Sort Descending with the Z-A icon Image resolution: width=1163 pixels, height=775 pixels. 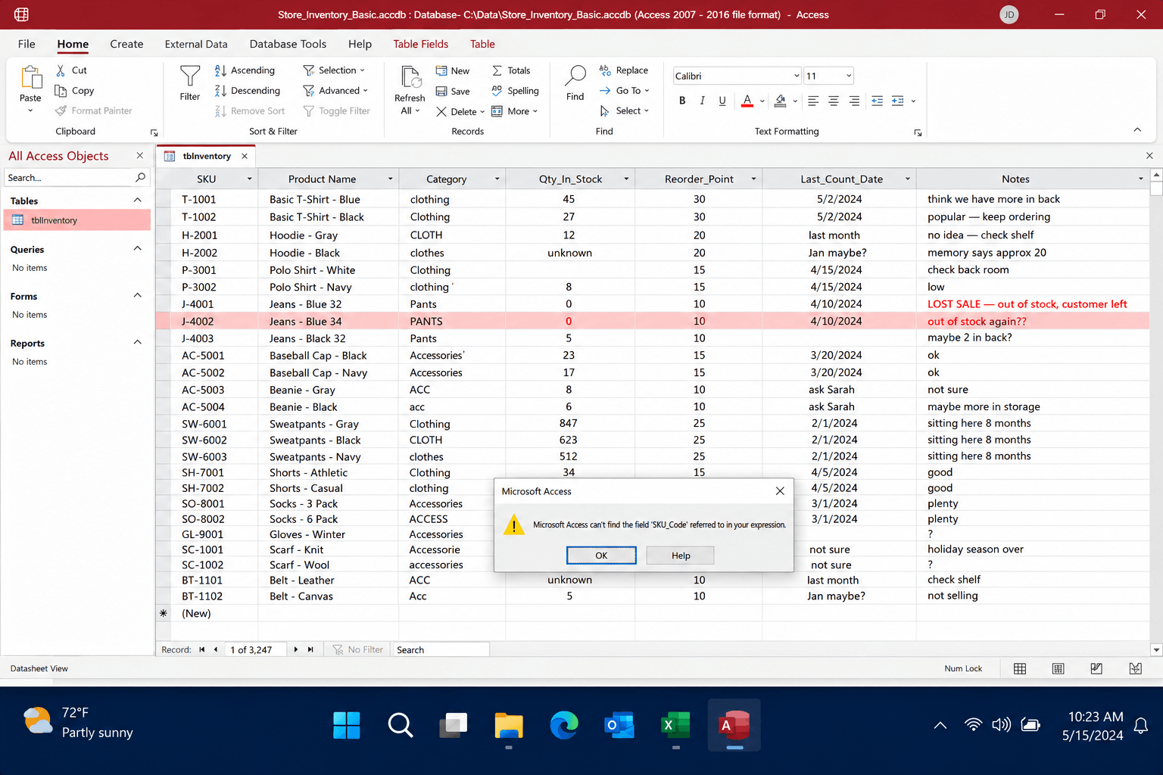coord(220,91)
